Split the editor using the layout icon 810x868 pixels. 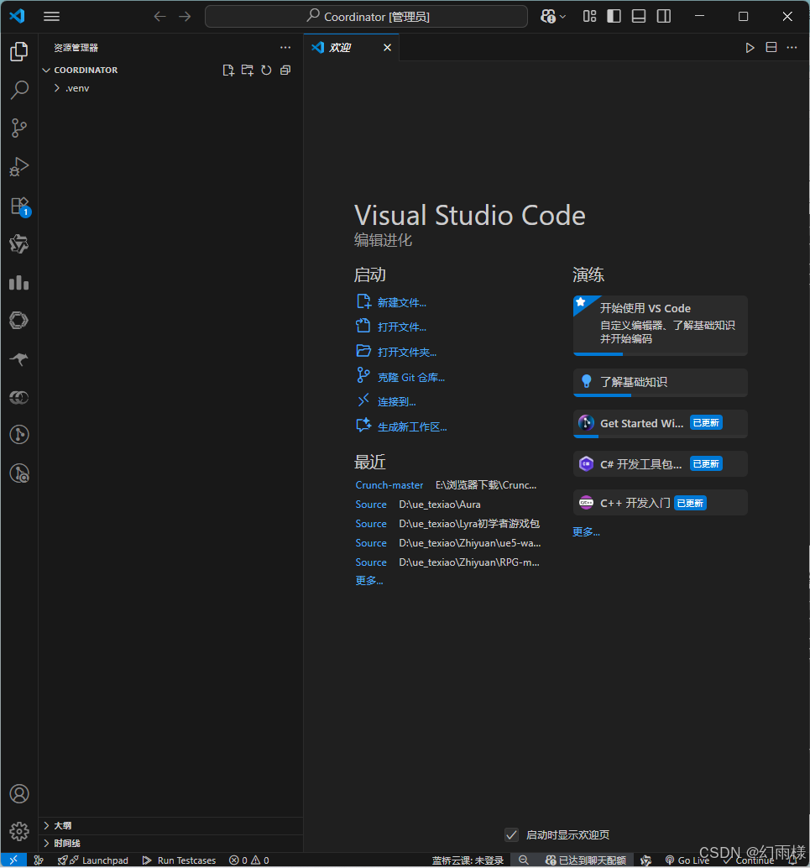point(771,48)
